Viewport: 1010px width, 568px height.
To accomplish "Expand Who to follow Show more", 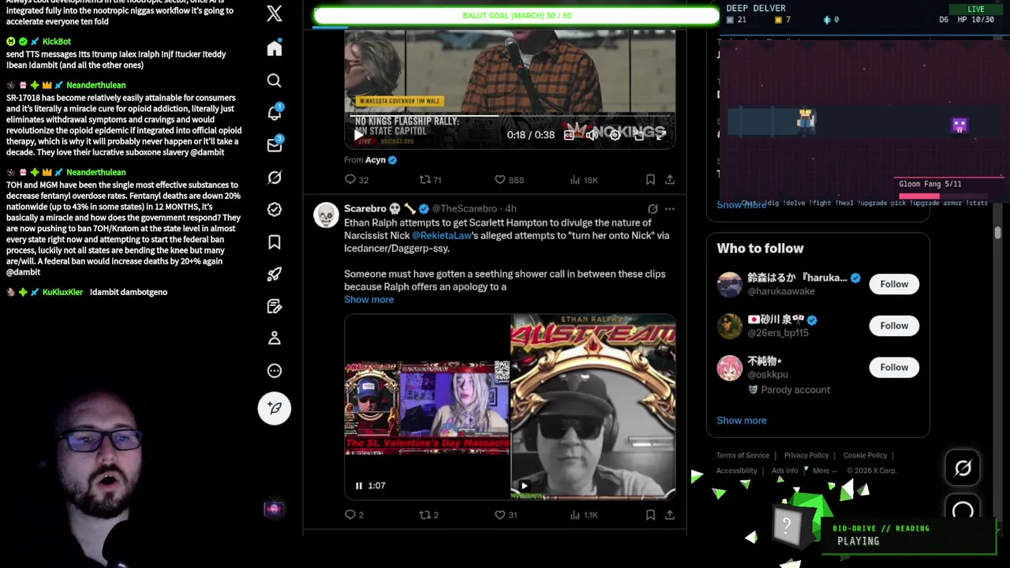I will 742,420.
